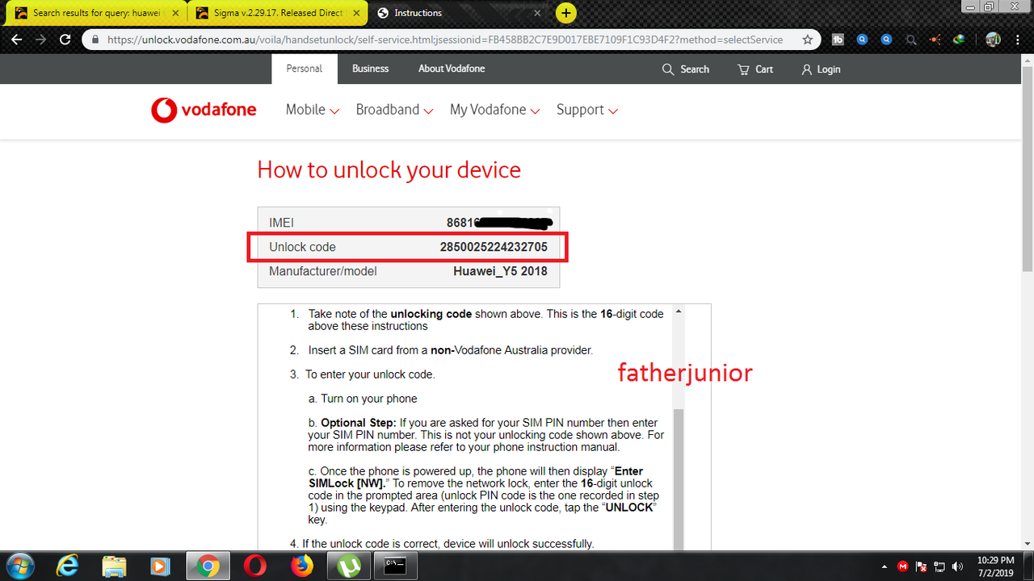This screenshot has width=1034, height=581.
Task: Open the Business tab
Action: click(371, 69)
